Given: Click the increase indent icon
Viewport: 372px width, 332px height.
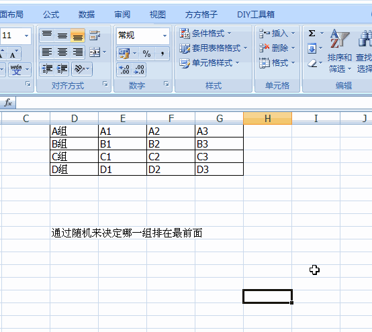Looking at the screenshot, I should click(62, 69).
